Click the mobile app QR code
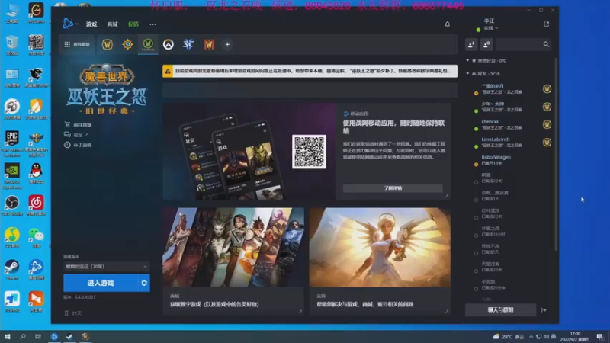Screen dimensions: 610x343 pyautogui.click(x=309, y=152)
